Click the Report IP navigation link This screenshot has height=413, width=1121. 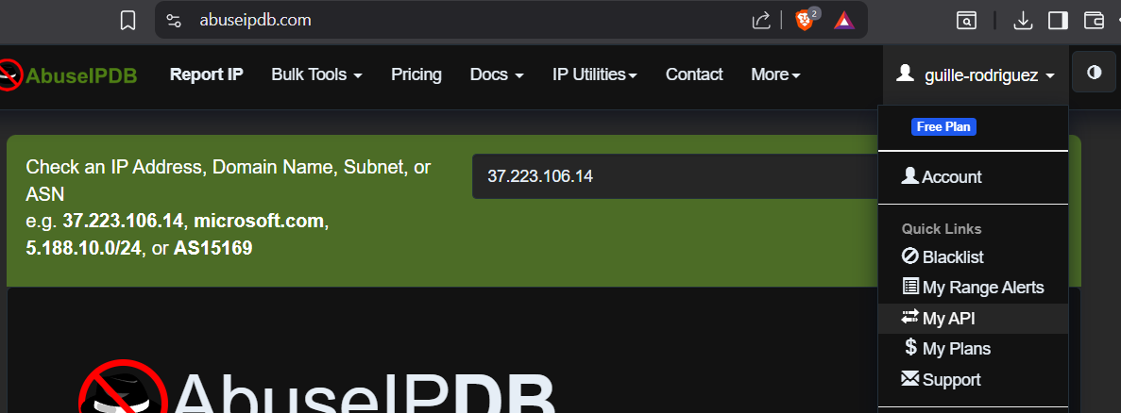(x=206, y=74)
